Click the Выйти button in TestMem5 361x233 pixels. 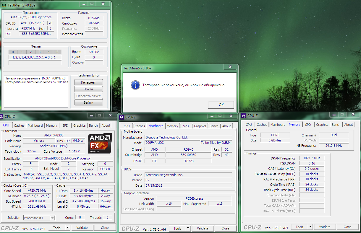(88, 102)
